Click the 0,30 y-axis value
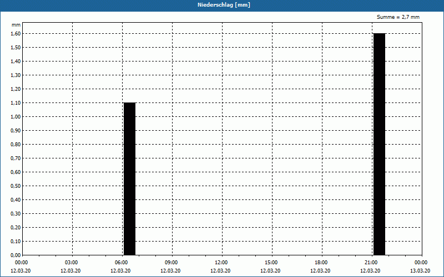The height and width of the screenshot is (277, 444). click(16, 213)
